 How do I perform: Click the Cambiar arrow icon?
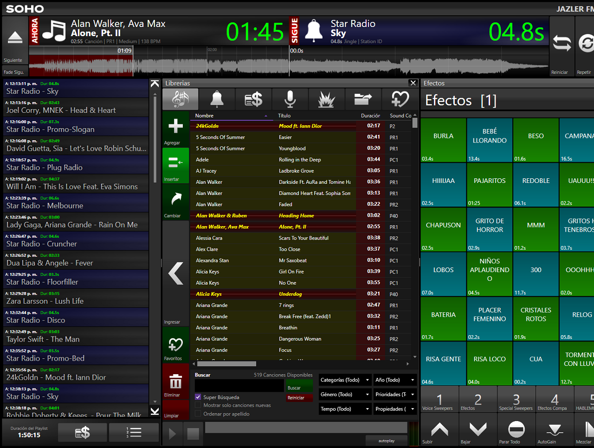[175, 199]
